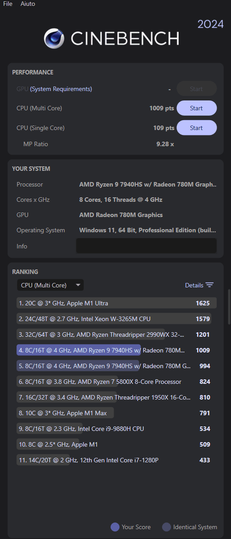Click the Cinebench logo icon
Screen dimensions: 231x539
(54, 39)
